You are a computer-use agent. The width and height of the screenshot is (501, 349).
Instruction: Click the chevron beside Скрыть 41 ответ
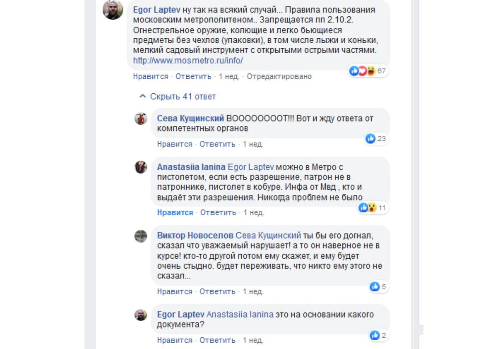pyautogui.click(x=143, y=97)
